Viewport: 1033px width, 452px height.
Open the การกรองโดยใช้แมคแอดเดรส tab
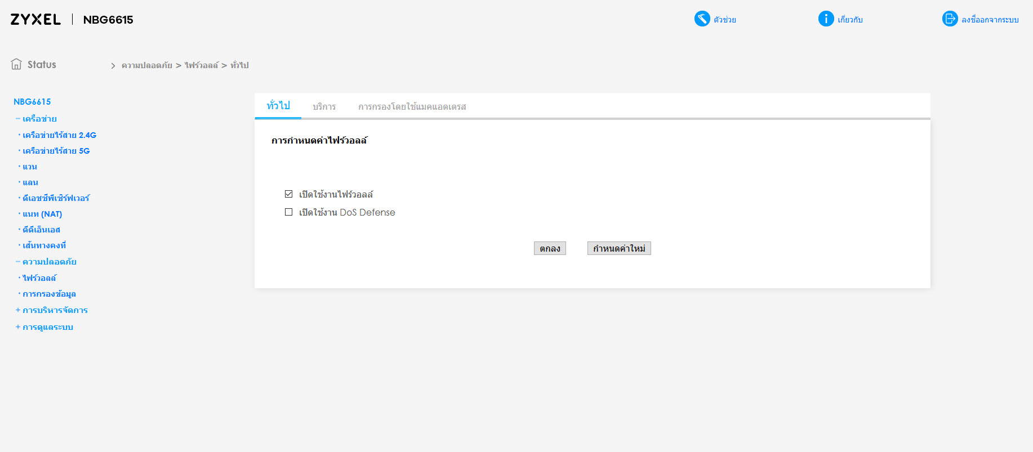pos(412,107)
